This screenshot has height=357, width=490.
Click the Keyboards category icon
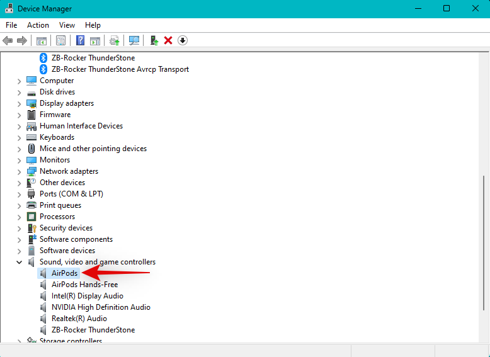tap(31, 137)
